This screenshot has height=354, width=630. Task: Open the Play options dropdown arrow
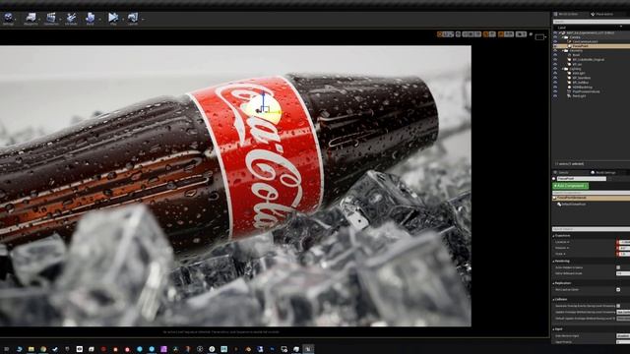pos(122,19)
